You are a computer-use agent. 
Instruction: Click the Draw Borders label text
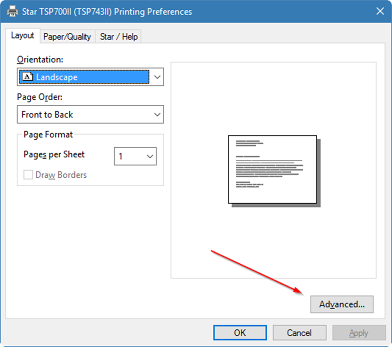pos(61,175)
